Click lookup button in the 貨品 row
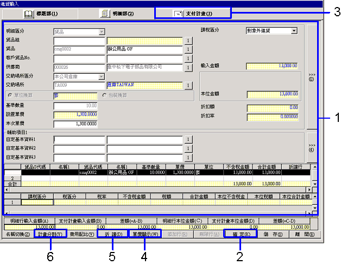Viewport: 341px width, 265px height. 187,49
